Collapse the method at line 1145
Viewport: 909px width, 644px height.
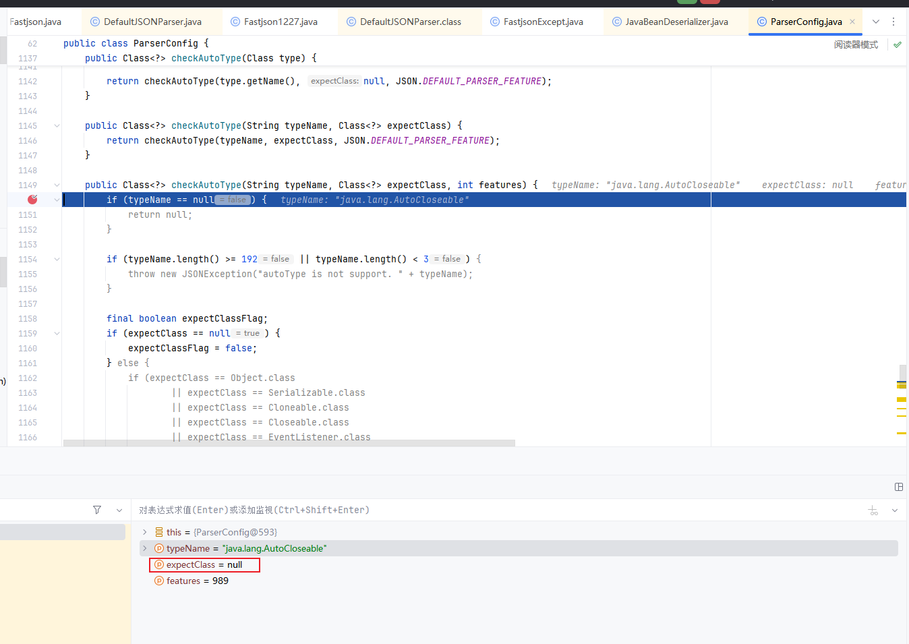tap(57, 126)
